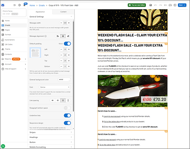Select the gold logo banner image
This screenshot has height=149, width=190.
133,20
